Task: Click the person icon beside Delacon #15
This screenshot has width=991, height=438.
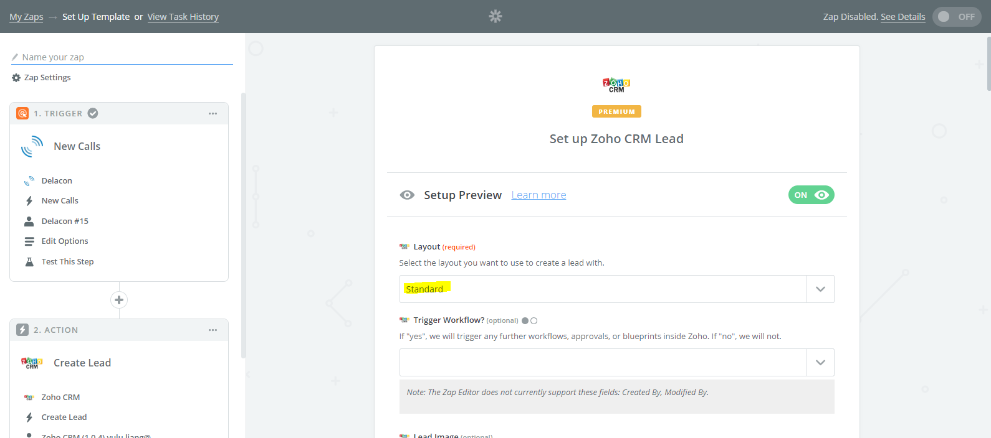Action: click(29, 221)
